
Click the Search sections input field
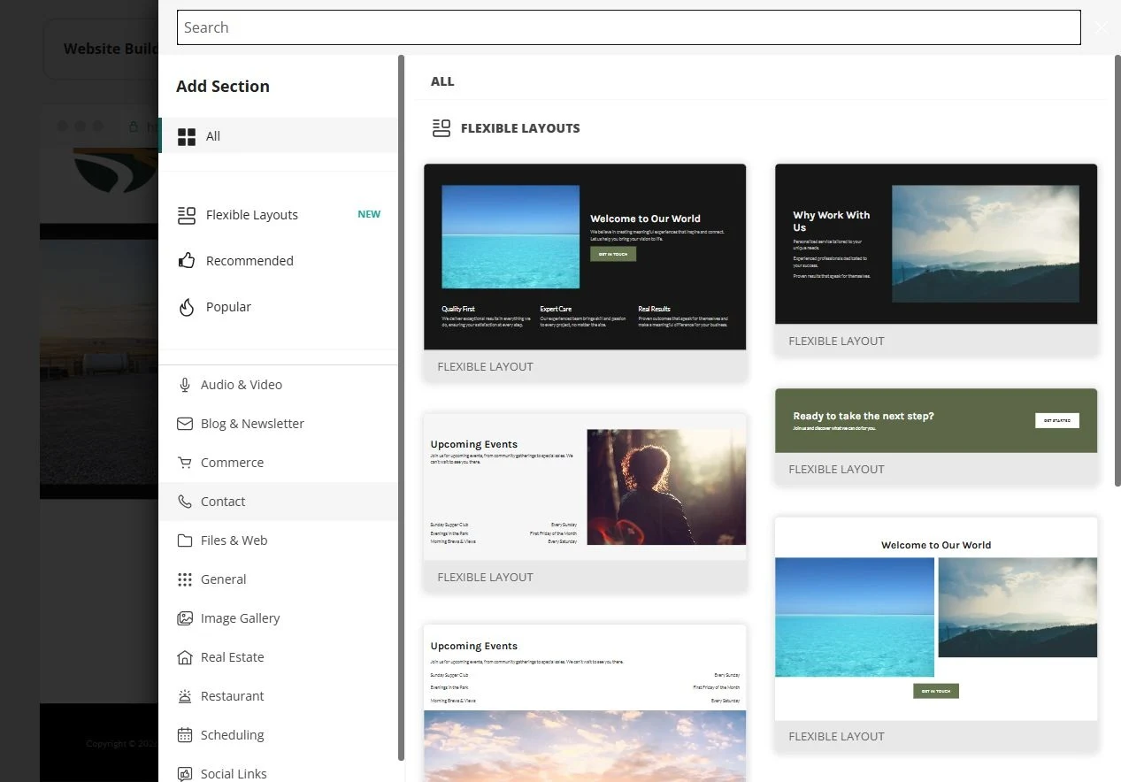pyautogui.click(x=629, y=27)
